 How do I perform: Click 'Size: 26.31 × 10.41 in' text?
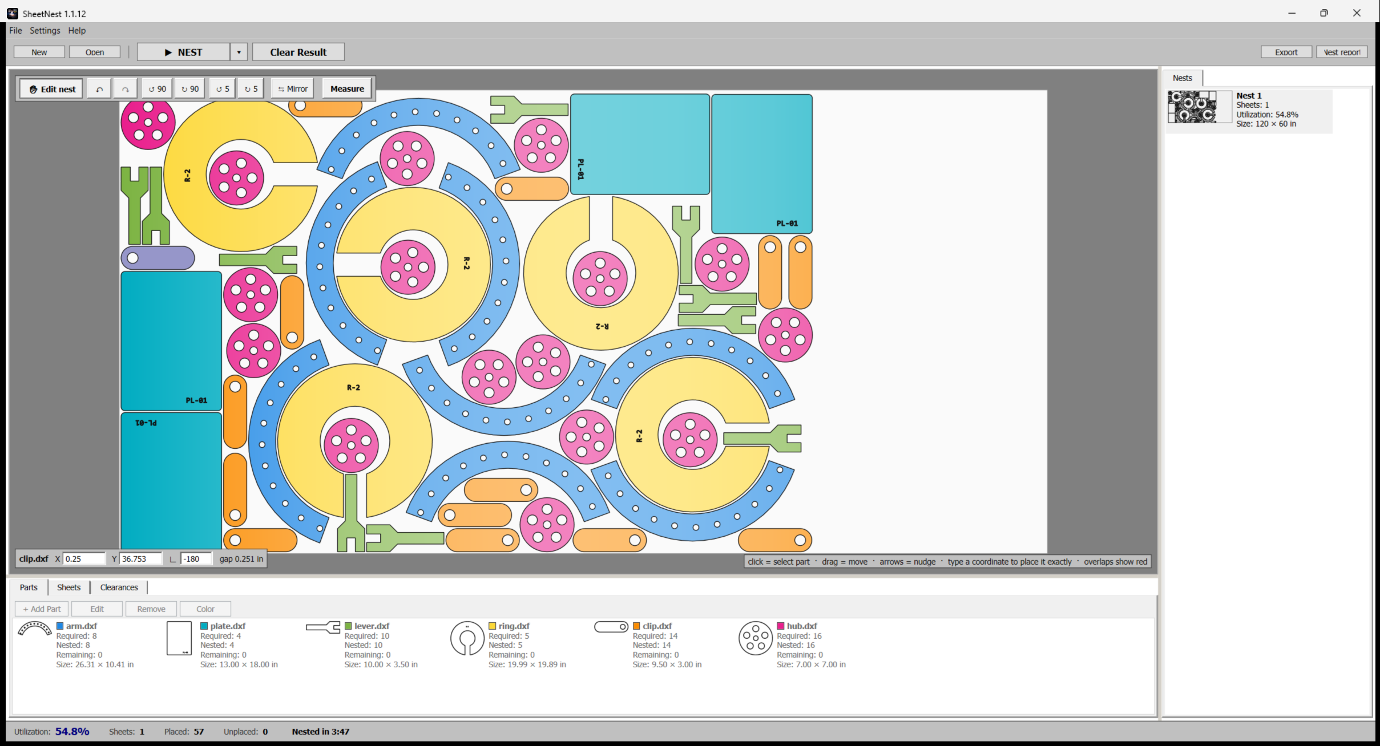pos(95,664)
